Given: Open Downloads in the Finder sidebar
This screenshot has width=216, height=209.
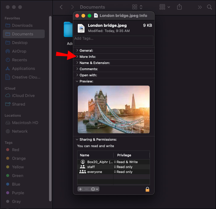Looking at the screenshot, I should coord(22,26).
